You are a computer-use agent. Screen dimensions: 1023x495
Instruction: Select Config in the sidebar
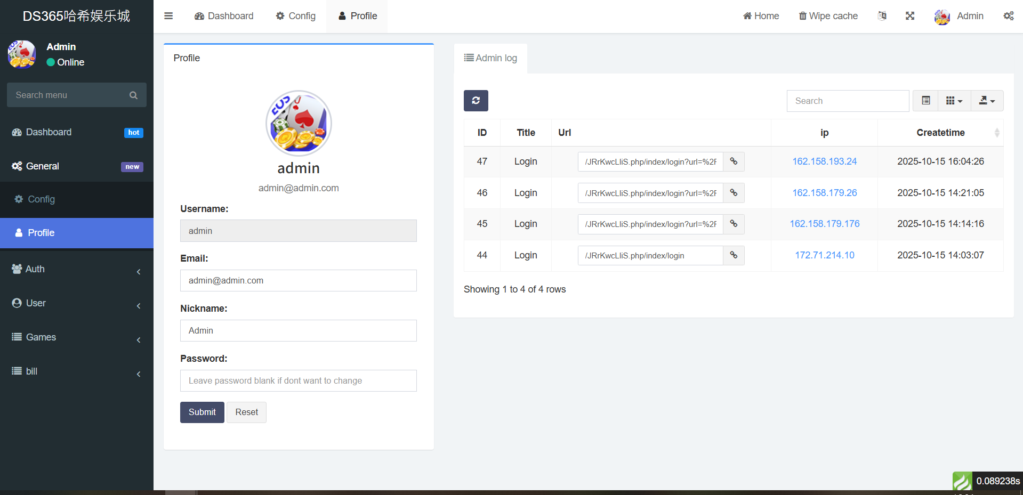[41, 199]
